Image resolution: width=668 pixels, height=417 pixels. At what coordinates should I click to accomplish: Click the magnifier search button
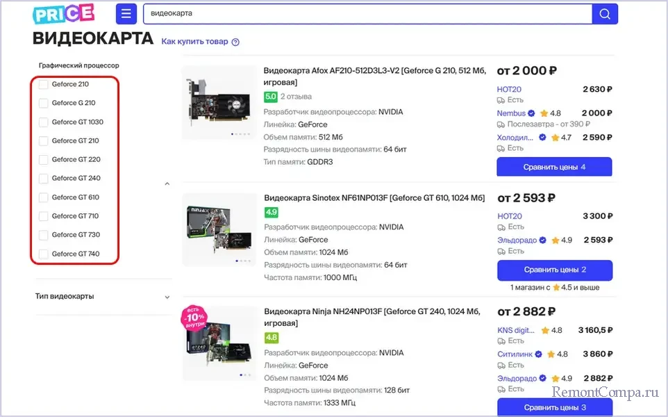(x=604, y=14)
